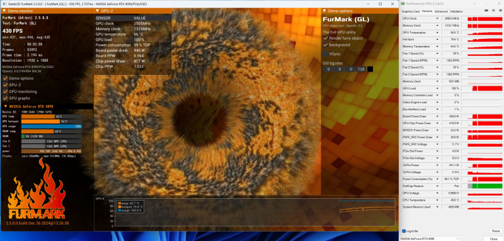Screen dimensions: 504x241
Task: Switch to the Graphics Card tab
Action: click(411, 11)
